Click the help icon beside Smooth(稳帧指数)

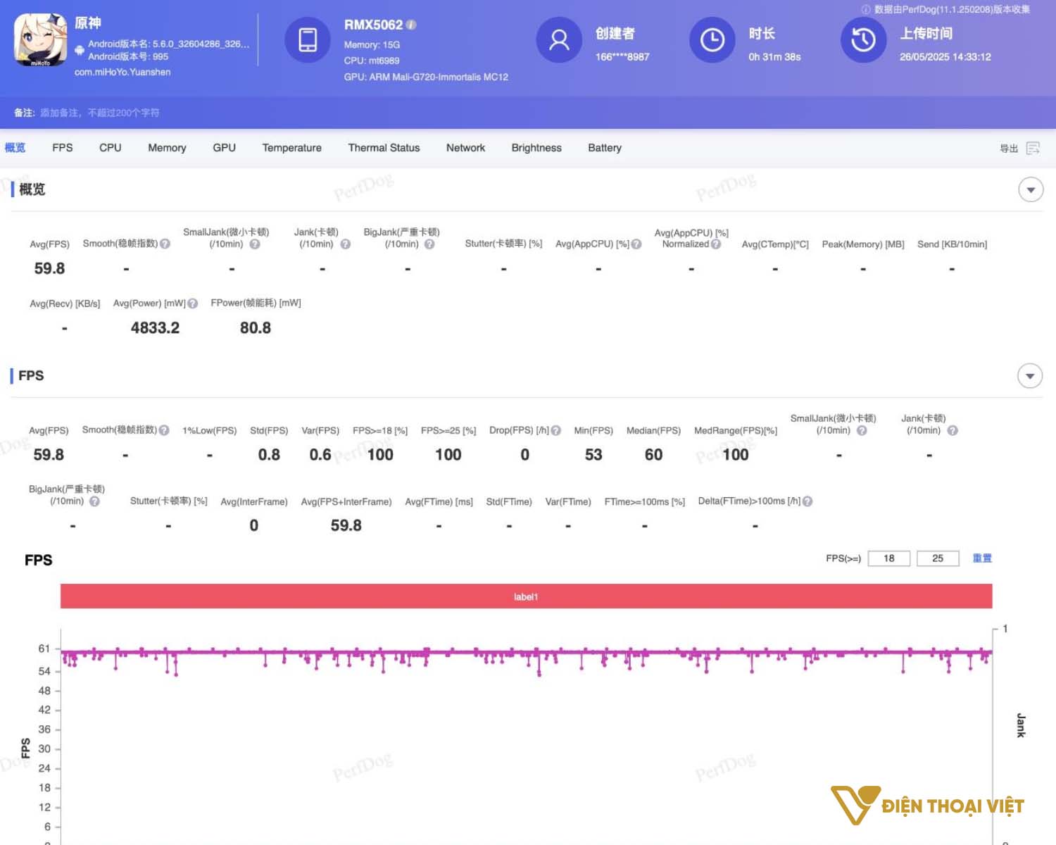[x=165, y=244]
